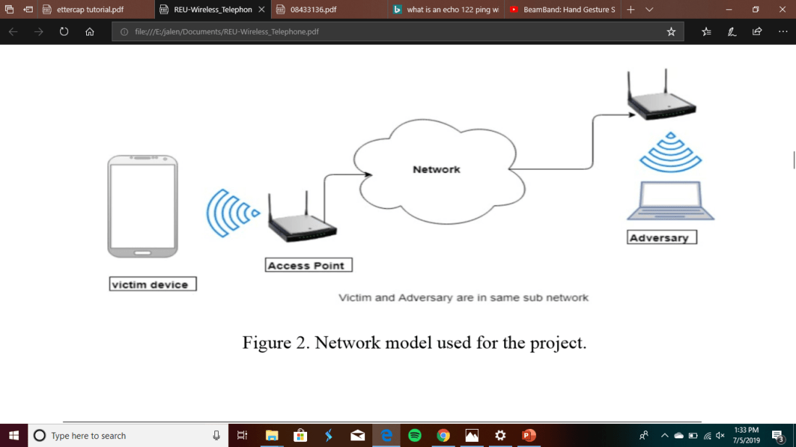Screen dimensions: 796x447
Task: Show tabs you've set aside
Action: 9,9
